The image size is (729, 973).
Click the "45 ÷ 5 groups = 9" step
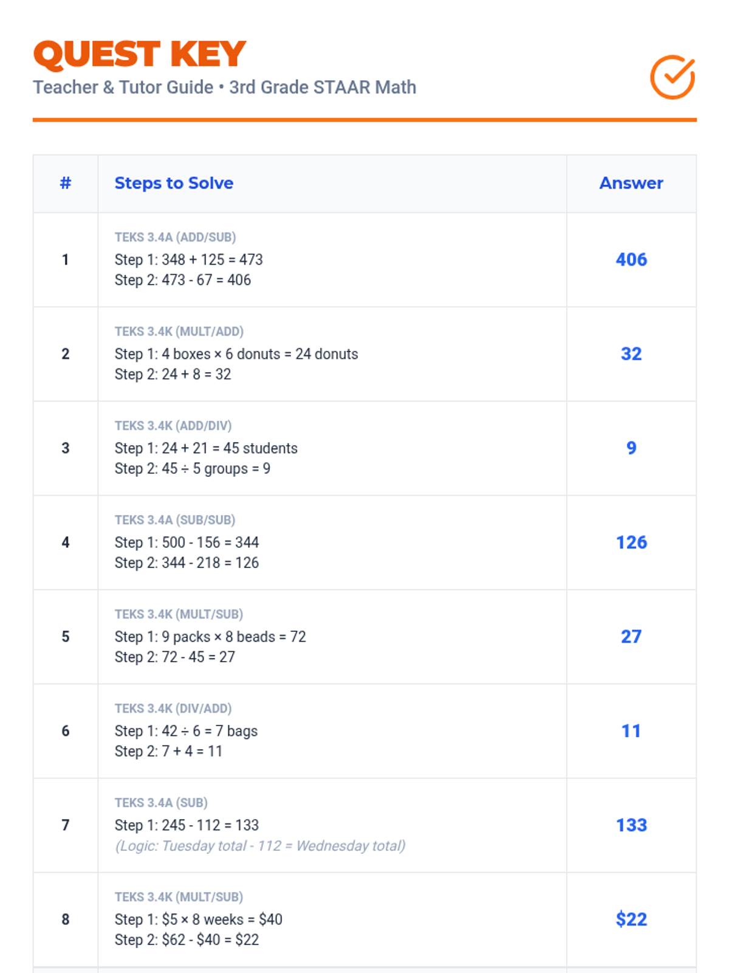coord(193,469)
